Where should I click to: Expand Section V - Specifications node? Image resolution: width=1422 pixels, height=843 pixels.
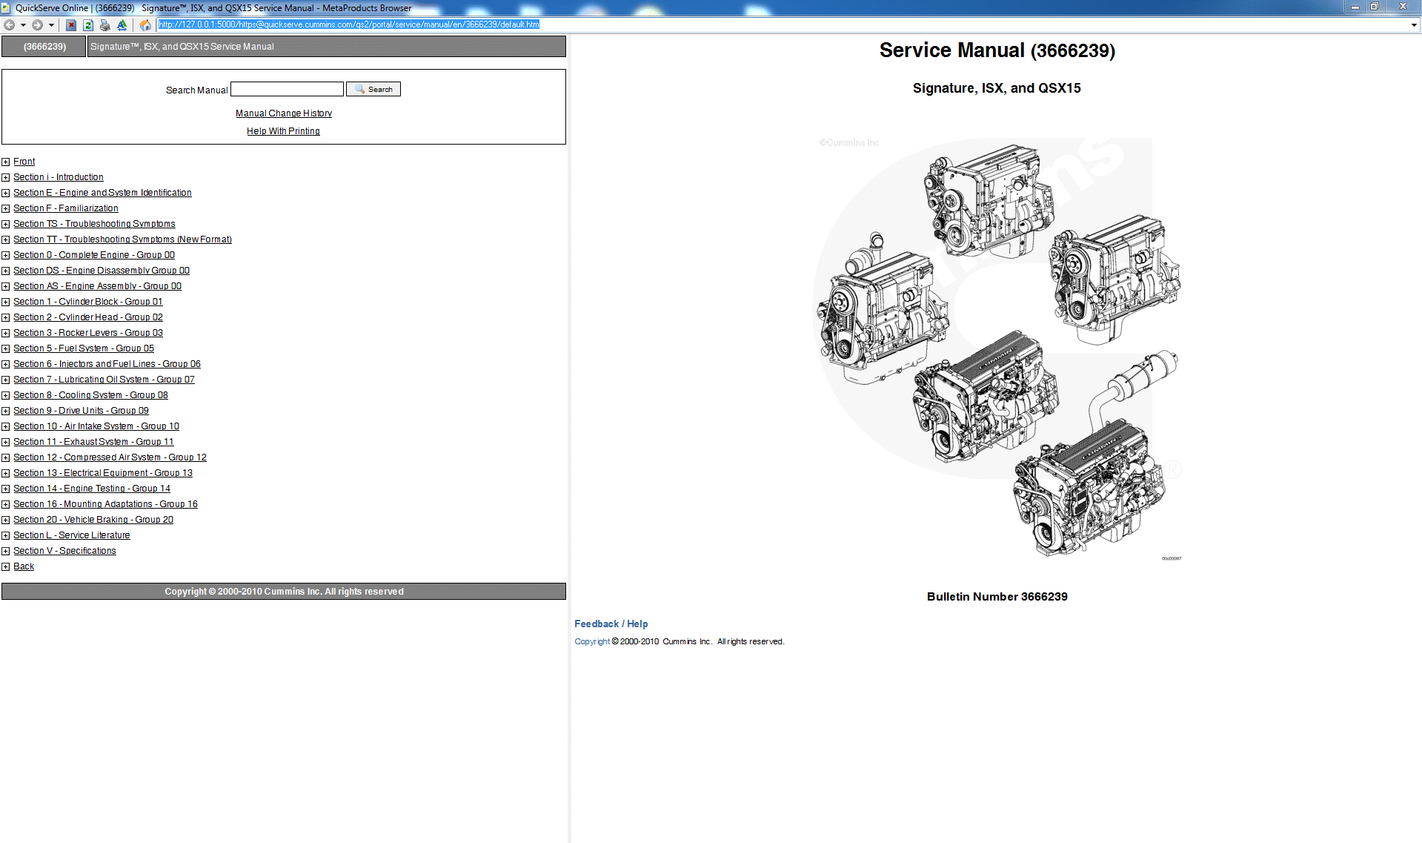6,551
